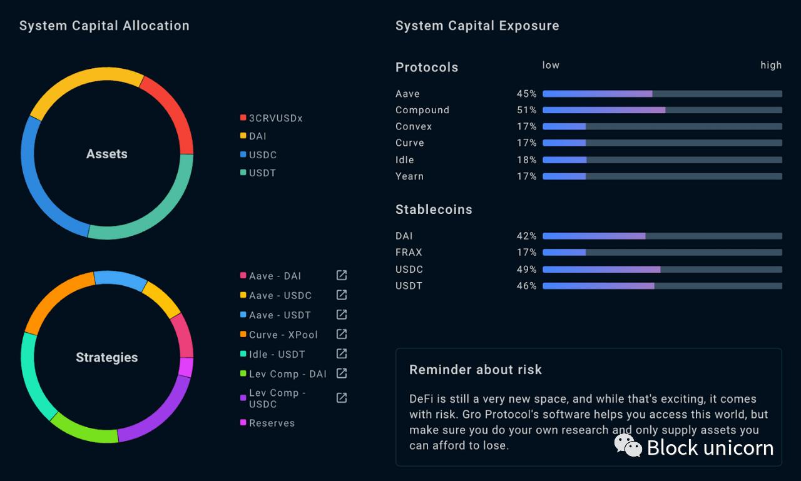
Task: Click the Compound exposure bar
Action: click(662, 110)
